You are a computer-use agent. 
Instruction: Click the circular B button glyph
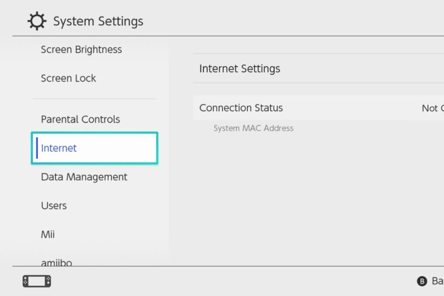(x=422, y=281)
